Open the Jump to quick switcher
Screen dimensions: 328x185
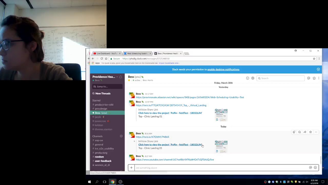(x=107, y=87)
